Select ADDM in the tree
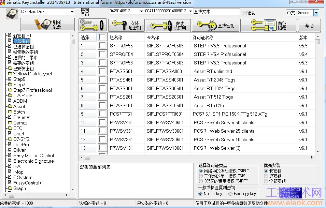The image size is (326, 208). pos(20,101)
